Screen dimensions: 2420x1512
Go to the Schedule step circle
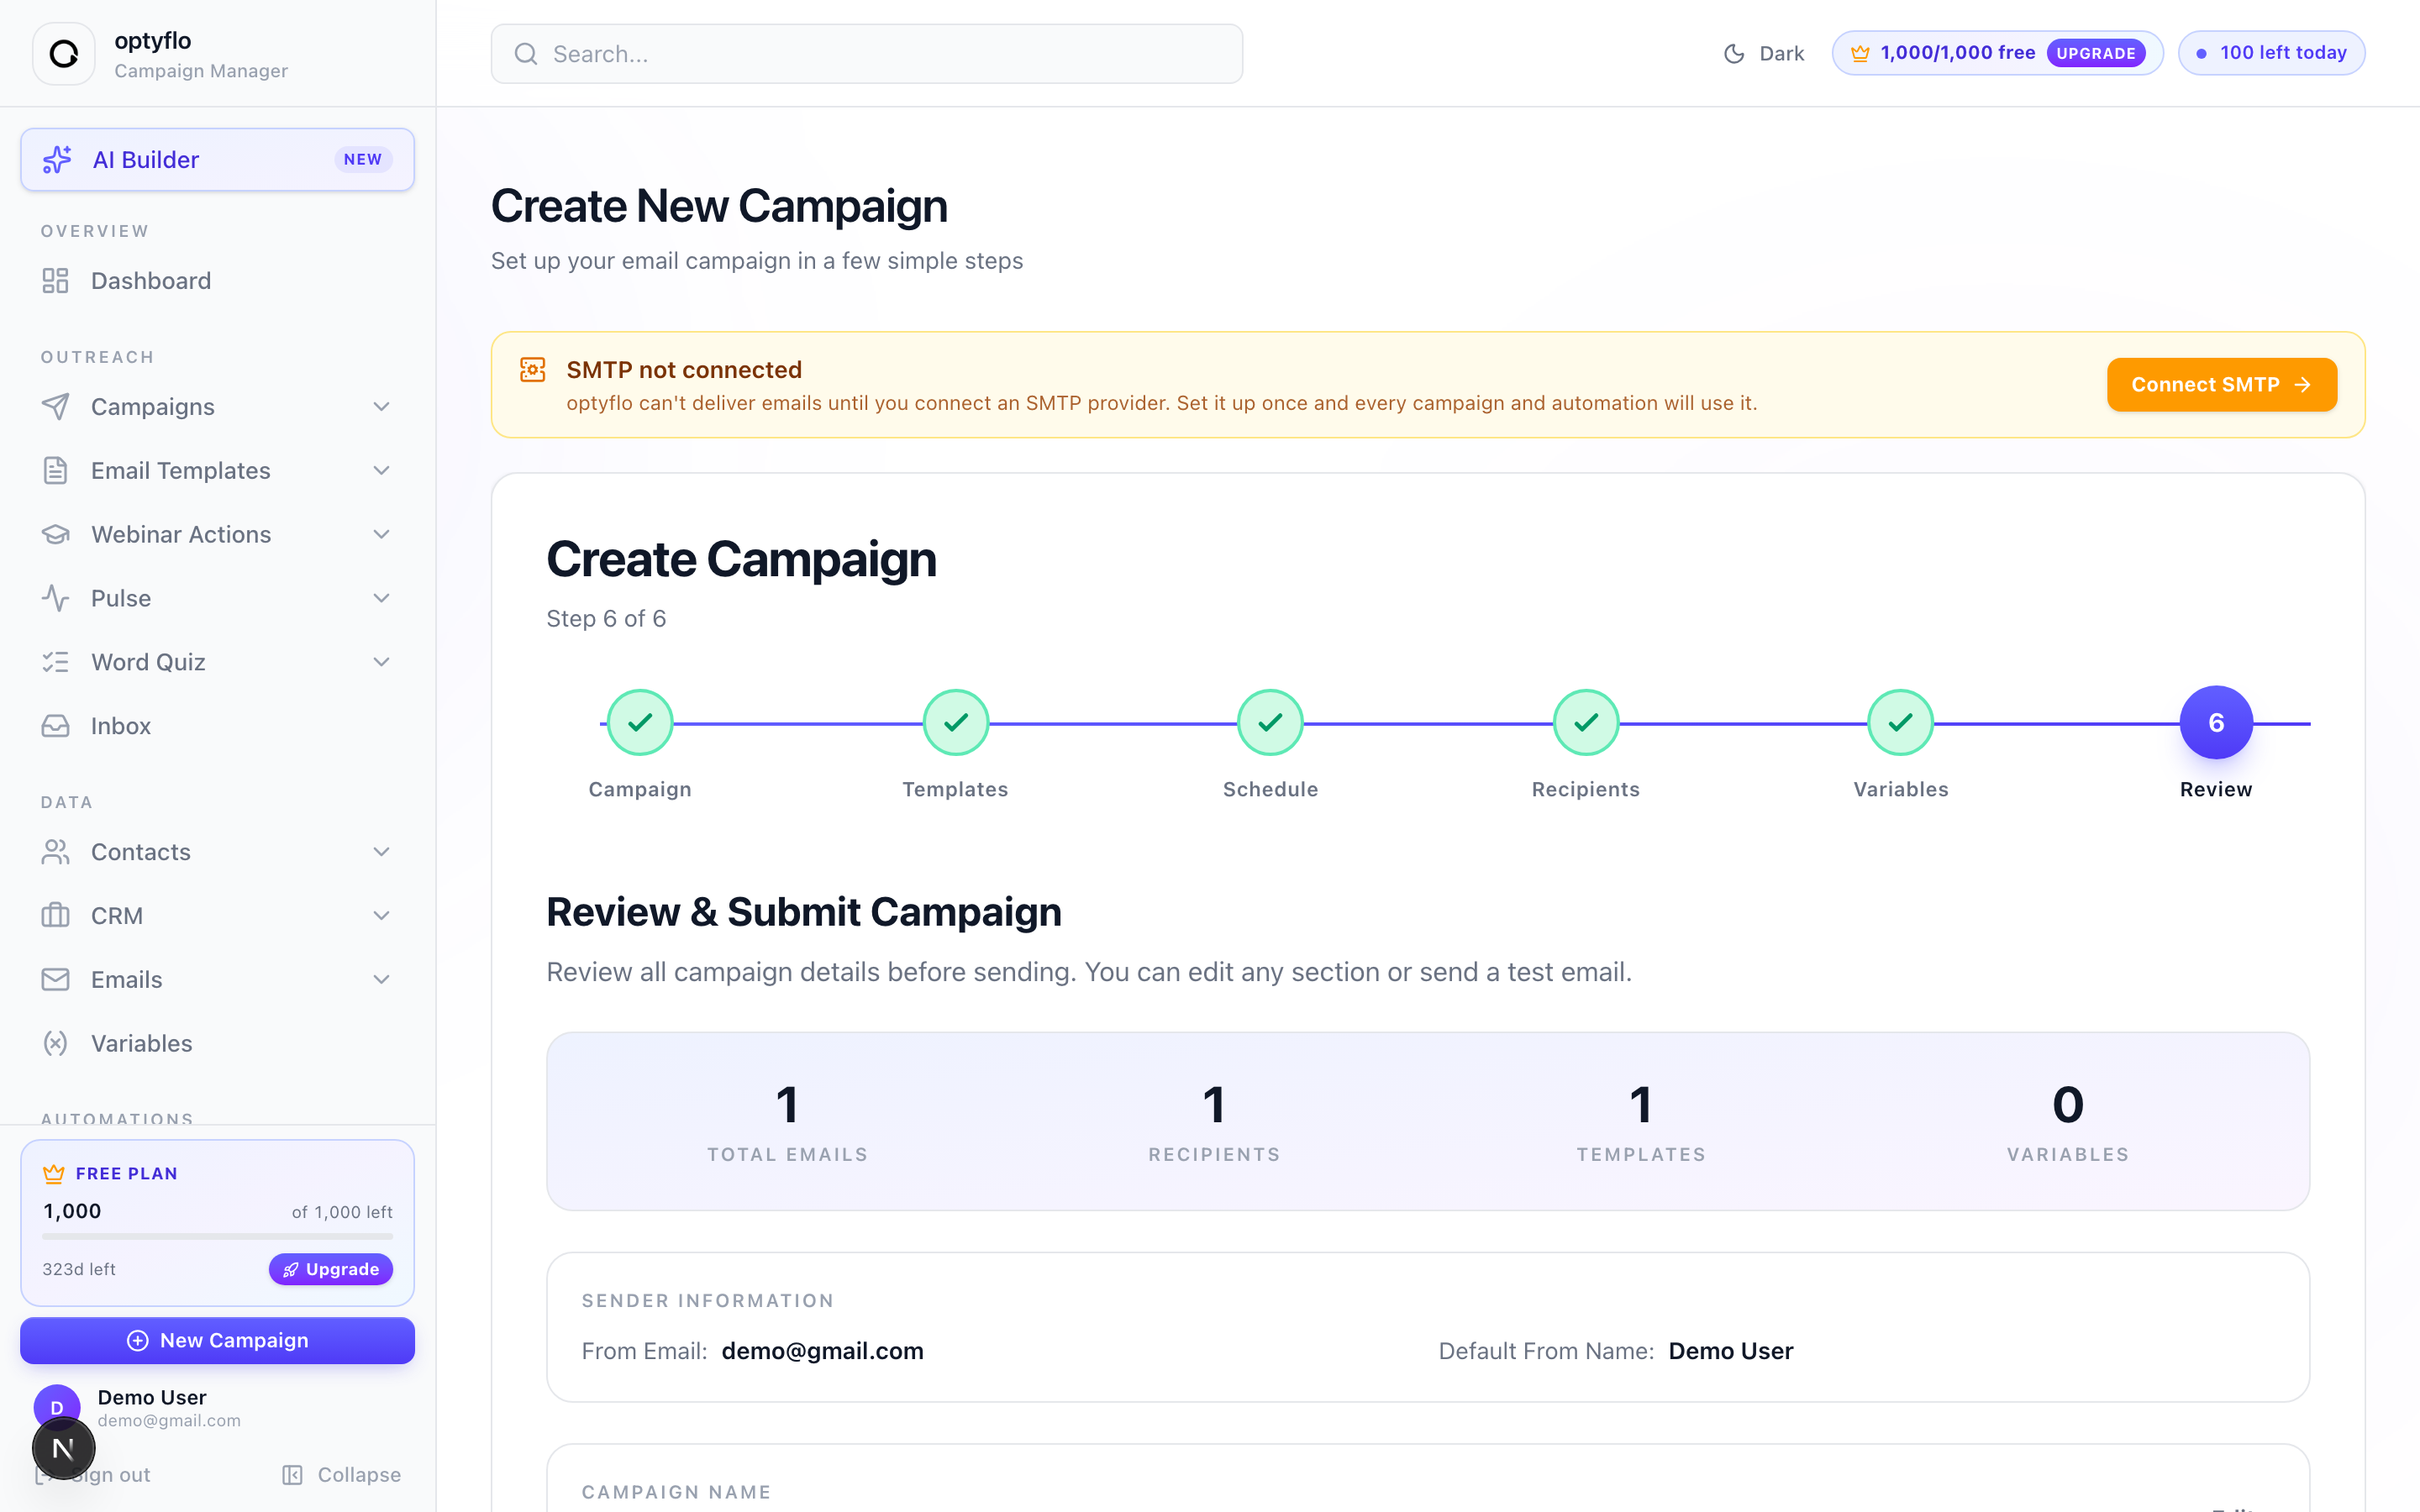[1270, 722]
